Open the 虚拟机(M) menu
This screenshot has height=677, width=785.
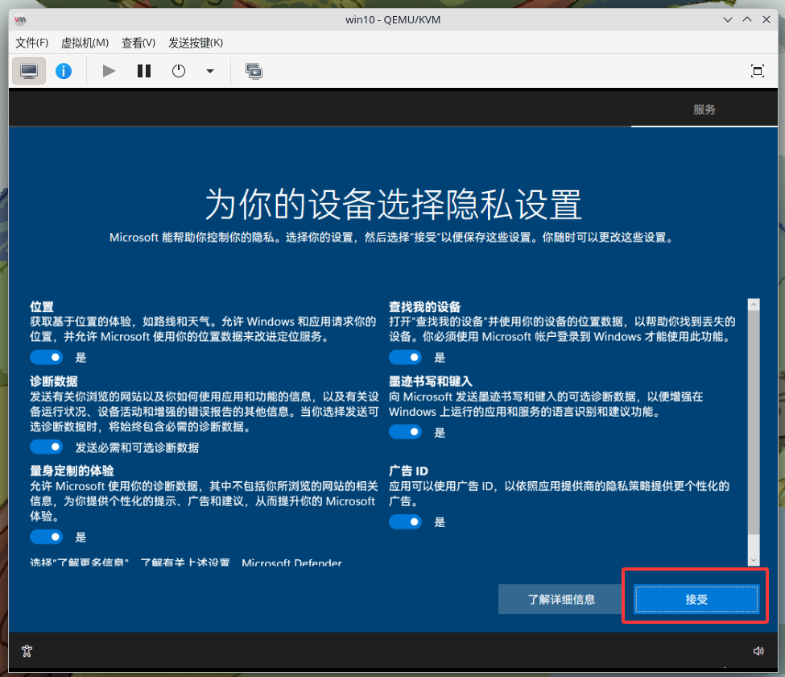pyautogui.click(x=85, y=43)
